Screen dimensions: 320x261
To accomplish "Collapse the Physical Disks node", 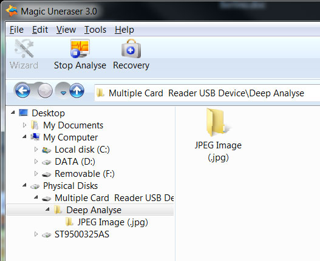I will click(x=24, y=185).
